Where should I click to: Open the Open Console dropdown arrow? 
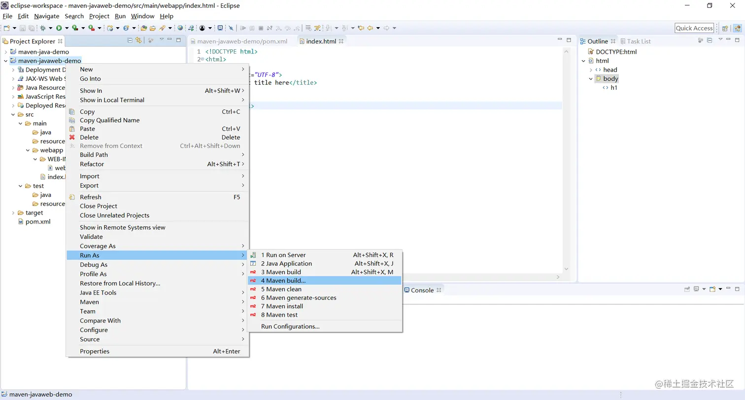pyautogui.click(x=720, y=289)
